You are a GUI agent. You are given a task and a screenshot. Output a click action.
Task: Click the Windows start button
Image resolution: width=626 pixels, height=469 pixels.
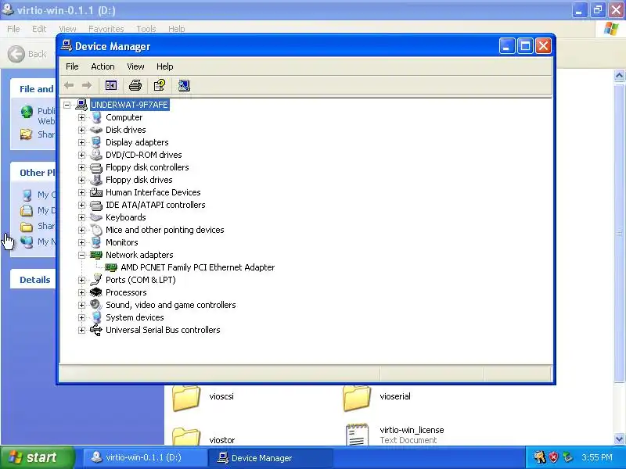pyautogui.click(x=37, y=457)
